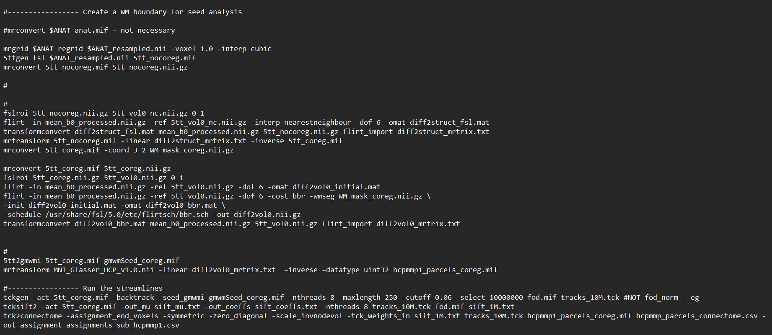Click 'mrtransform 5tt_nocoreg.mif' command line

coord(173,141)
